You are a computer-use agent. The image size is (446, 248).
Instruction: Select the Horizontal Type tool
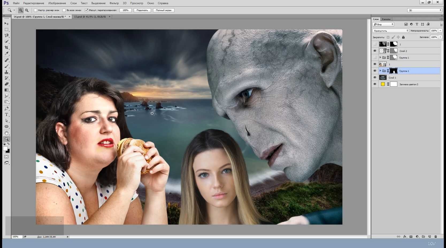pos(7,115)
